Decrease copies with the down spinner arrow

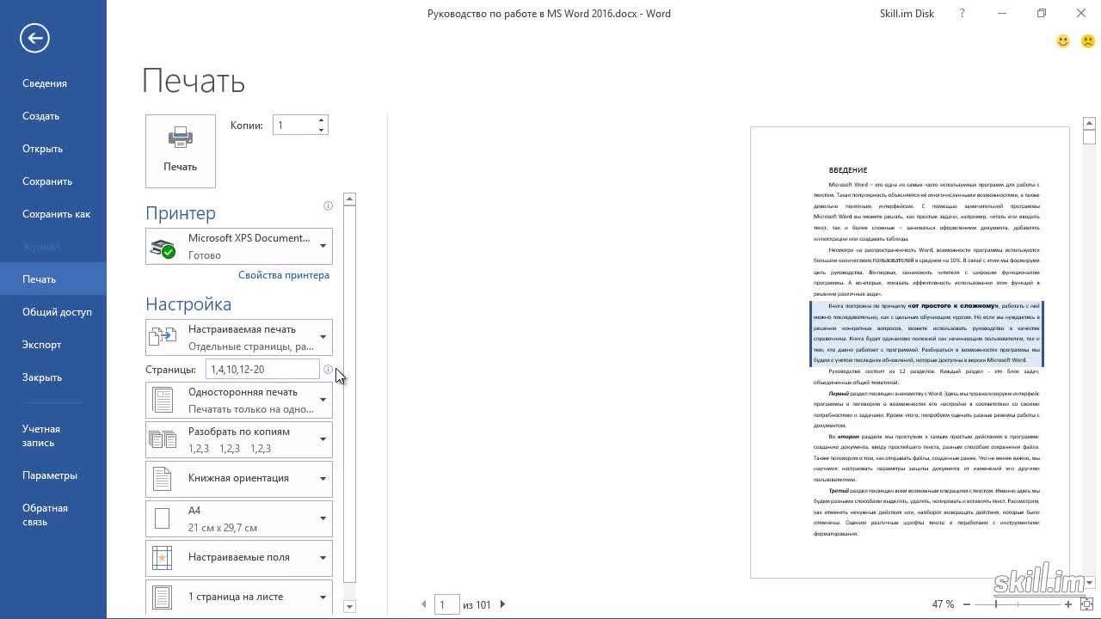(x=321, y=130)
